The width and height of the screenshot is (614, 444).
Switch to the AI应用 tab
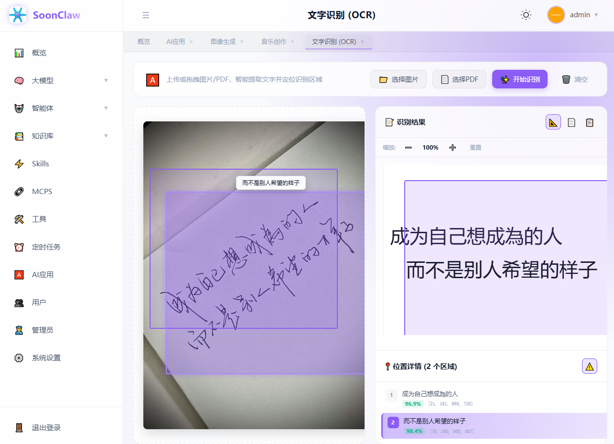coord(175,42)
